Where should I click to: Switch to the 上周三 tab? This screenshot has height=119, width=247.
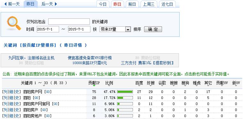click(149, 4)
